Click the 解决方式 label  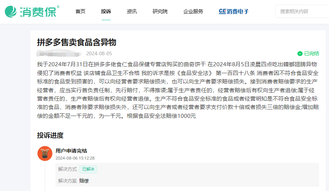(67, 169)
